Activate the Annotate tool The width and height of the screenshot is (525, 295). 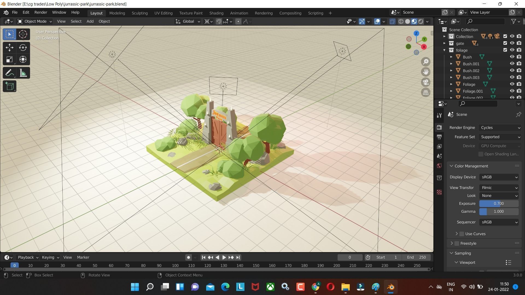pyautogui.click(x=10, y=73)
